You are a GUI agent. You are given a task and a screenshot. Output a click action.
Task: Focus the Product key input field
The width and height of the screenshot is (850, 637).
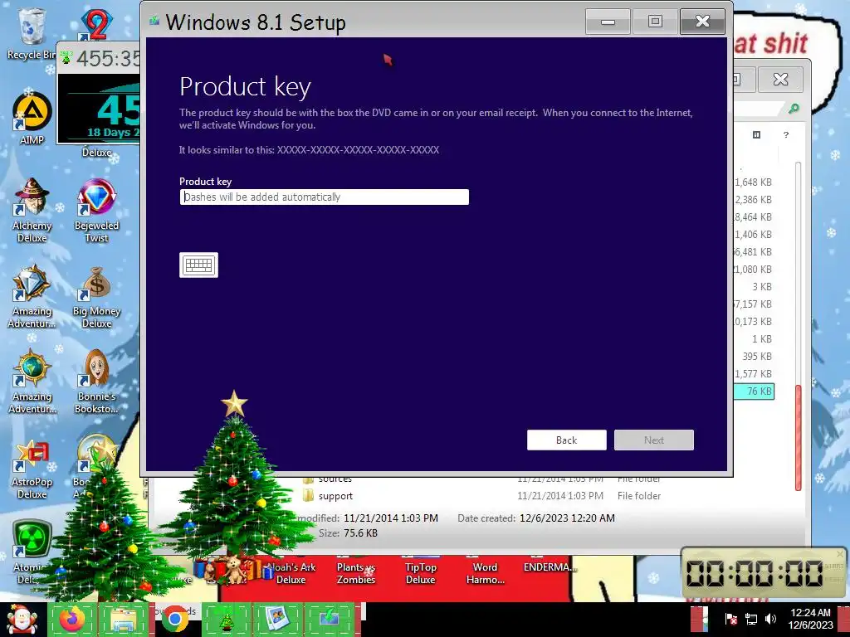pos(325,197)
